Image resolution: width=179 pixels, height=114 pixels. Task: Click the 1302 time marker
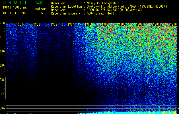[37, 25]
